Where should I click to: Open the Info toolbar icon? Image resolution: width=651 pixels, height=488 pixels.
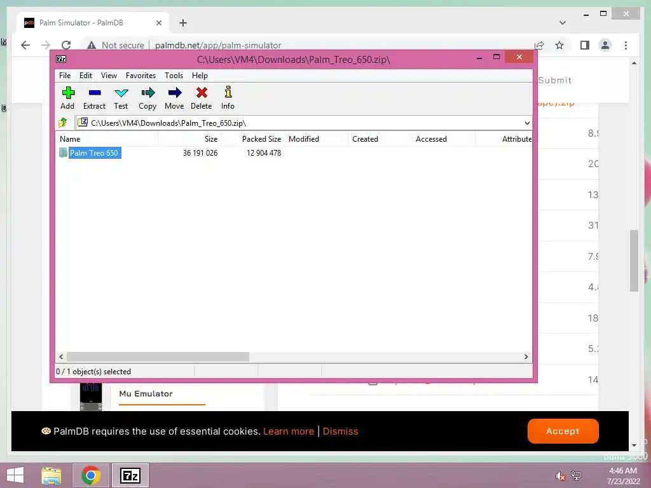(228, 92)
